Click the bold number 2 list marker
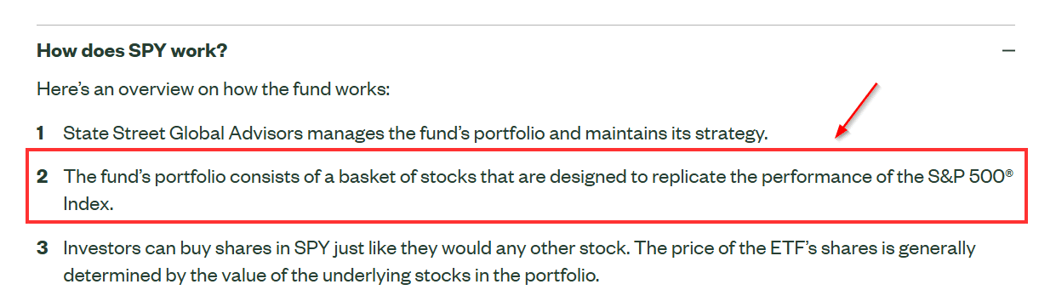 tap(42, 178)
